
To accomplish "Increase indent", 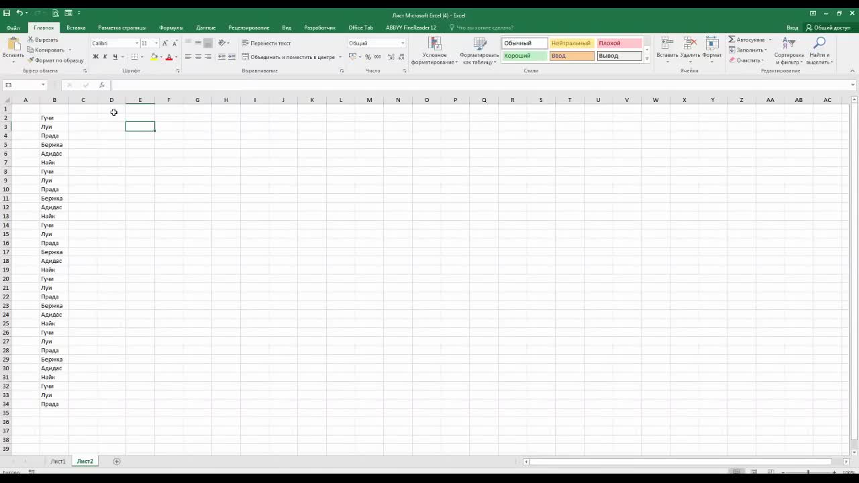I will [232, 57].
